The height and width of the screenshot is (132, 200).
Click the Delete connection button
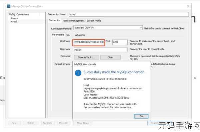(31, 123)
